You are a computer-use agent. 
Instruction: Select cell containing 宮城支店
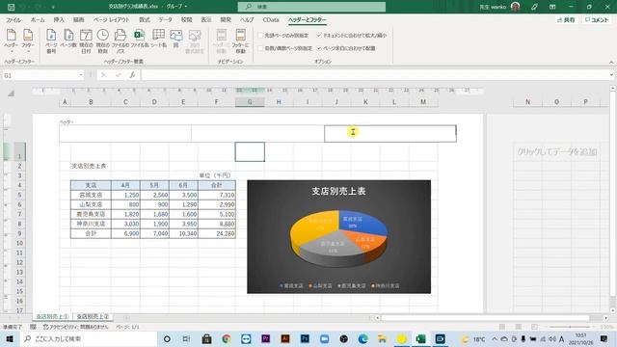point(91,195)
